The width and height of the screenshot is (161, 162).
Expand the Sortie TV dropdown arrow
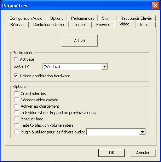104,67
